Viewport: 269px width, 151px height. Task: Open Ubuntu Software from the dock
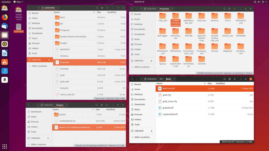pyautogui.click(x=5, y=62)
